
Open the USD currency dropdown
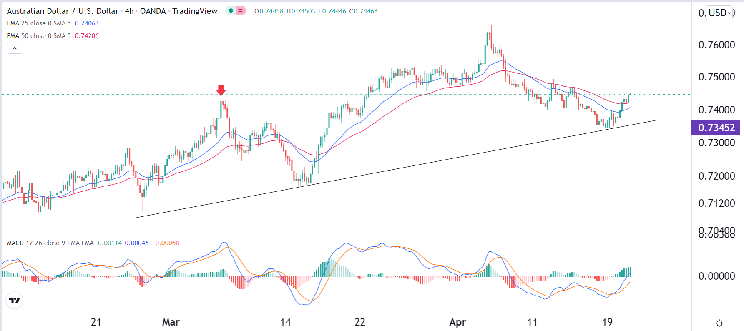click(x=720, y=13)
